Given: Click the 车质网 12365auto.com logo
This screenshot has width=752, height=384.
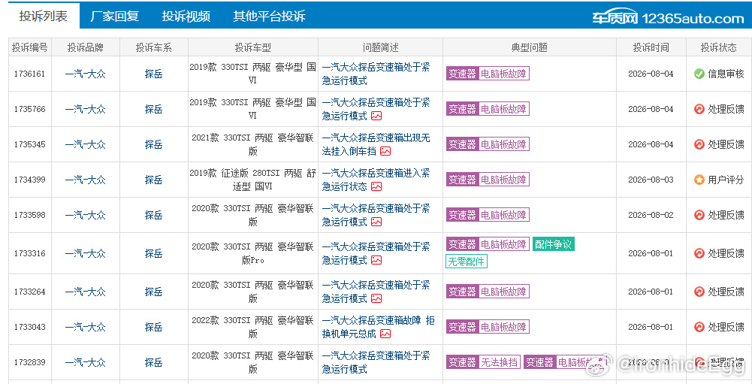Looking at the screenshot, I should coord(668,18).
